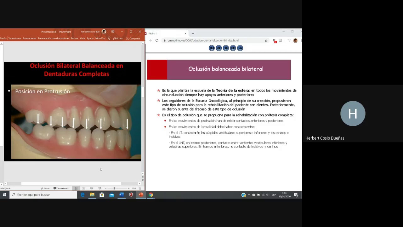Image resolution: width=403 pixels, height=227 pixels.
Task: Close the 'Pagina 1' Chrome tab
Action: click(x=185, y=33)
